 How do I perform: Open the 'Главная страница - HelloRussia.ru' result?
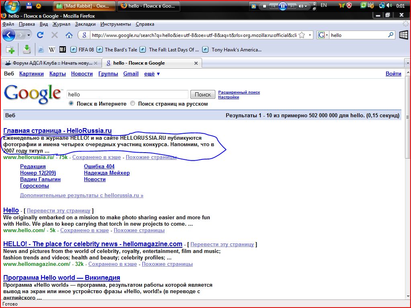click(57, 131)
